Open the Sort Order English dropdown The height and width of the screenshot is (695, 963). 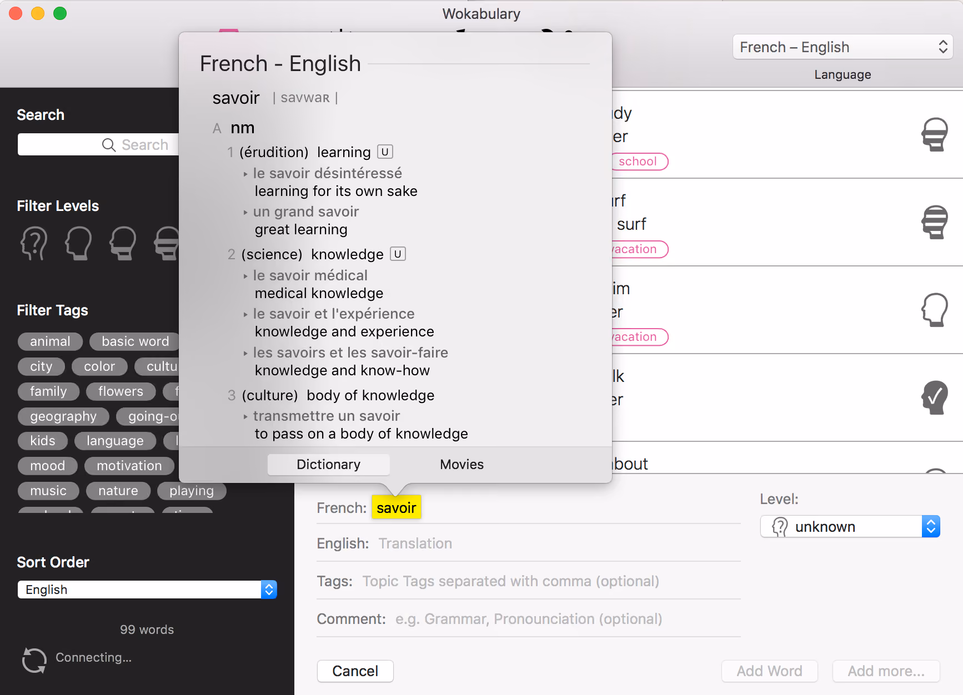point(147,590)
